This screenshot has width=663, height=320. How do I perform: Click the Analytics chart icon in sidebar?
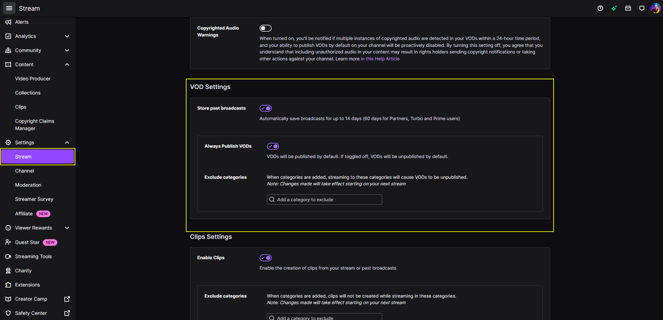tap(8, 36)
